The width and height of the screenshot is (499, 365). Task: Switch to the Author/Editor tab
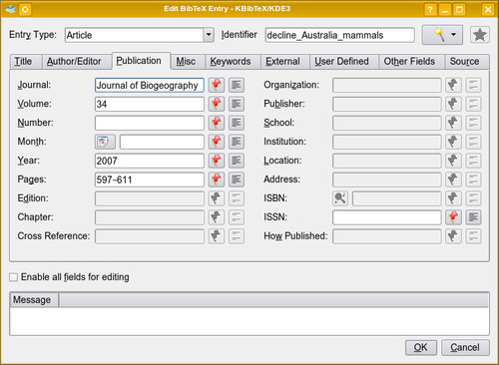click(77, 62)
